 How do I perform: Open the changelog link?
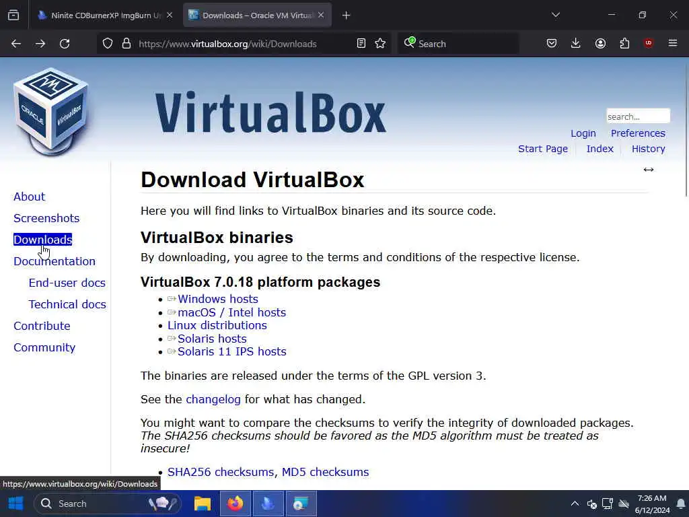[x=213, y=399]
